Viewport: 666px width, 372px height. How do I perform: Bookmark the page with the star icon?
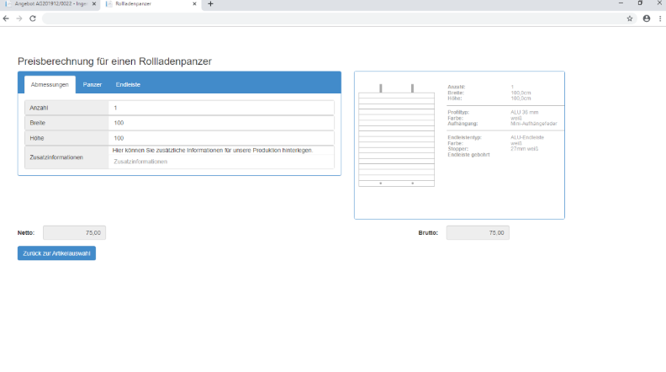(630, 19)
